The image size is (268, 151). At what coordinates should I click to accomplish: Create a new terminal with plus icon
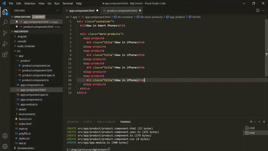point(251,122)
